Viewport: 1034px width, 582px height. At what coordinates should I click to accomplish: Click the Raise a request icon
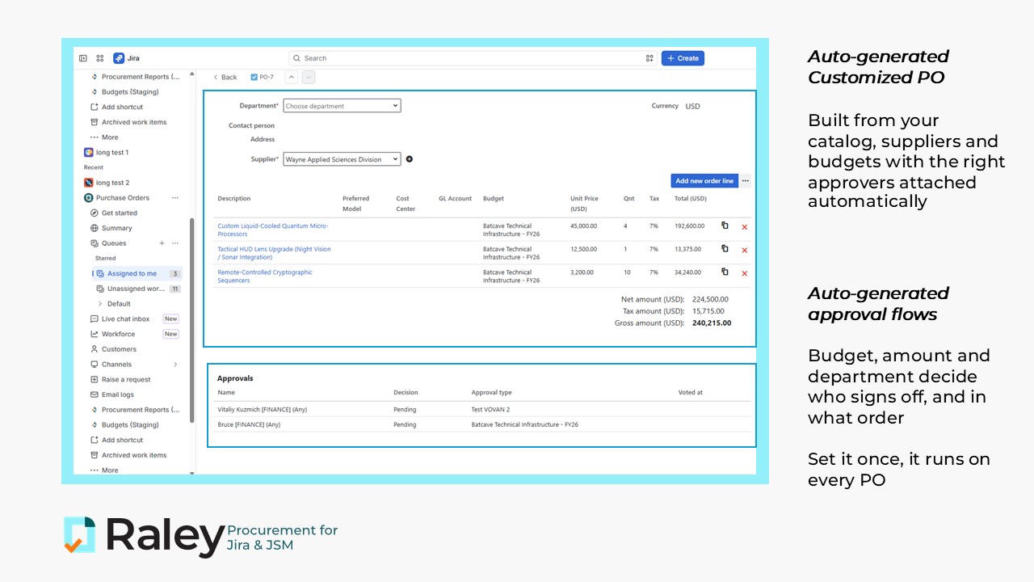pyautogui.click(x=95, y=380)
